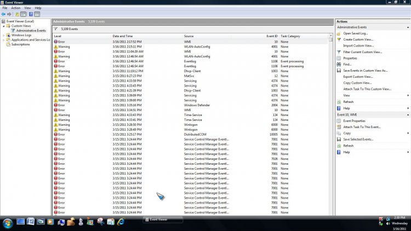The height and width of the screenshot is (231, 411).
Task: Click the Back arrow toolbar icon
Action: [3, 14]
